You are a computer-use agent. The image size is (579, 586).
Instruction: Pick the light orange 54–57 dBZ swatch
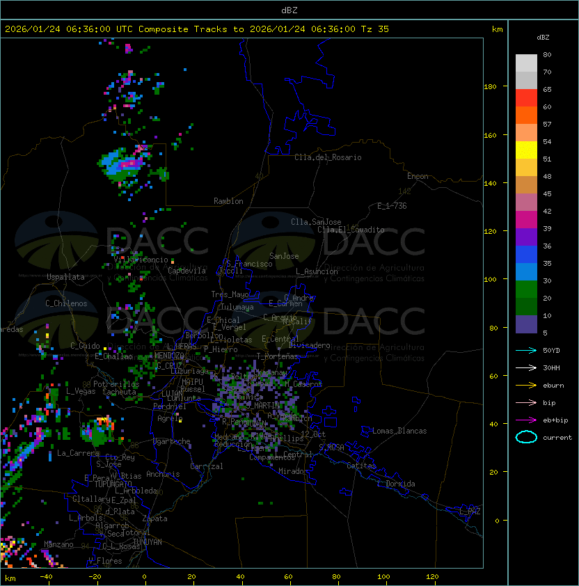coord(526,133)
